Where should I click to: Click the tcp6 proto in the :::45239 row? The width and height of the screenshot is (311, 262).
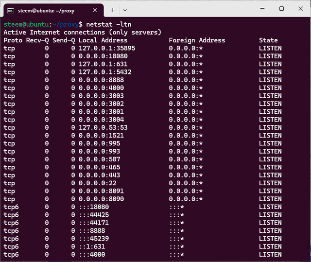pos(11,239)
